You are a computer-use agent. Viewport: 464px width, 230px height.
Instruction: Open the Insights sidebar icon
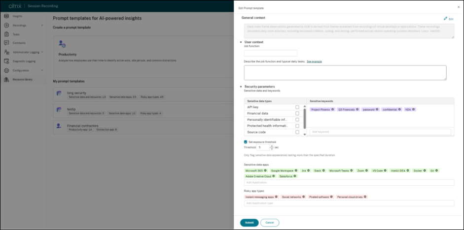[x=6, y=16]
